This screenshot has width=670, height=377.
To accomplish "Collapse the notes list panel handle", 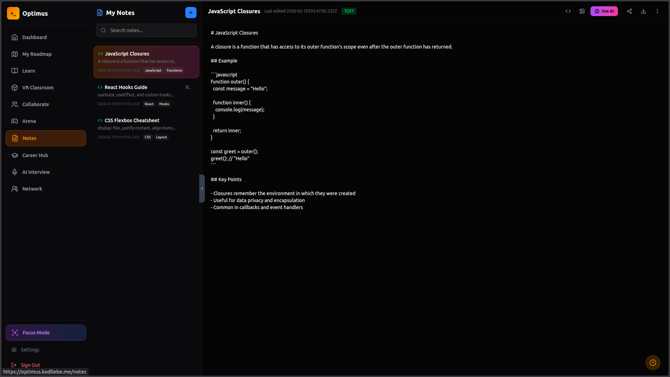I will (x=202, y=188).
